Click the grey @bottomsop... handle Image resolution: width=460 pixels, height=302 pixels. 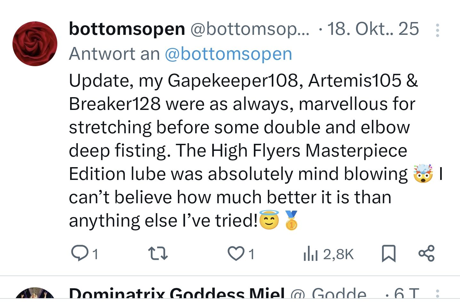click(250, 29)
